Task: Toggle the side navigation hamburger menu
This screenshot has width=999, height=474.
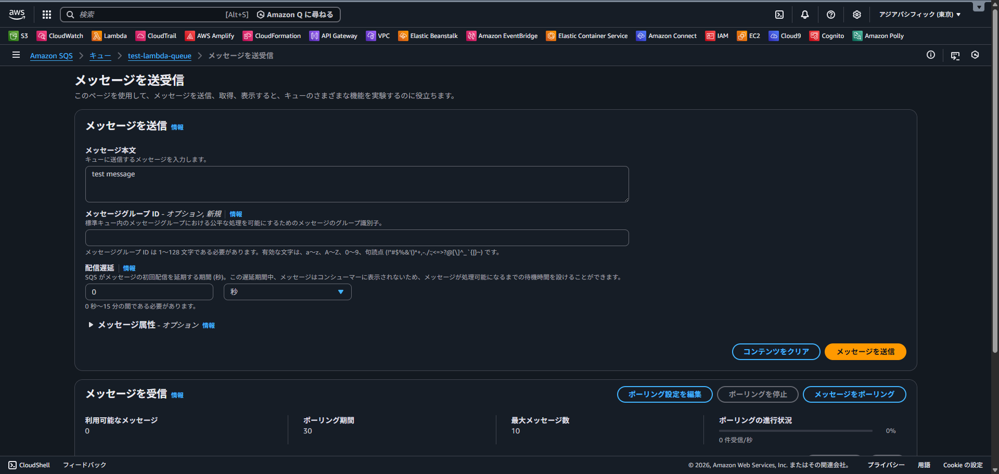Action: coord(16,55)
